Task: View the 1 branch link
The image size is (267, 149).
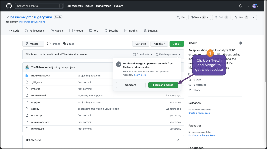Action: click(54, 44)
